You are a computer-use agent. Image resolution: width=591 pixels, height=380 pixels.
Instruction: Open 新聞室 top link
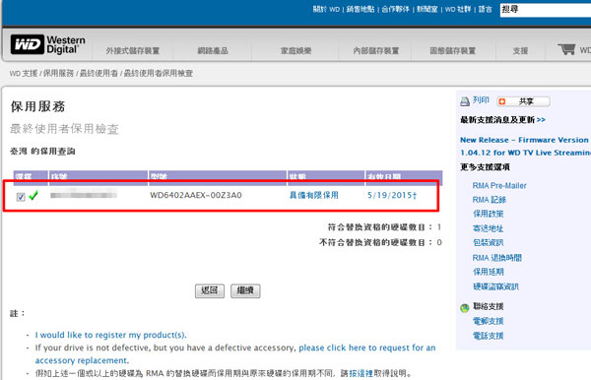pos(427,9)
